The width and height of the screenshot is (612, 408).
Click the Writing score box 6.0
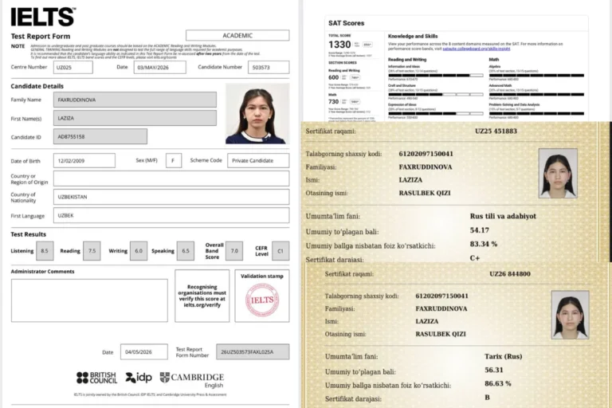(x=139, y=251)
